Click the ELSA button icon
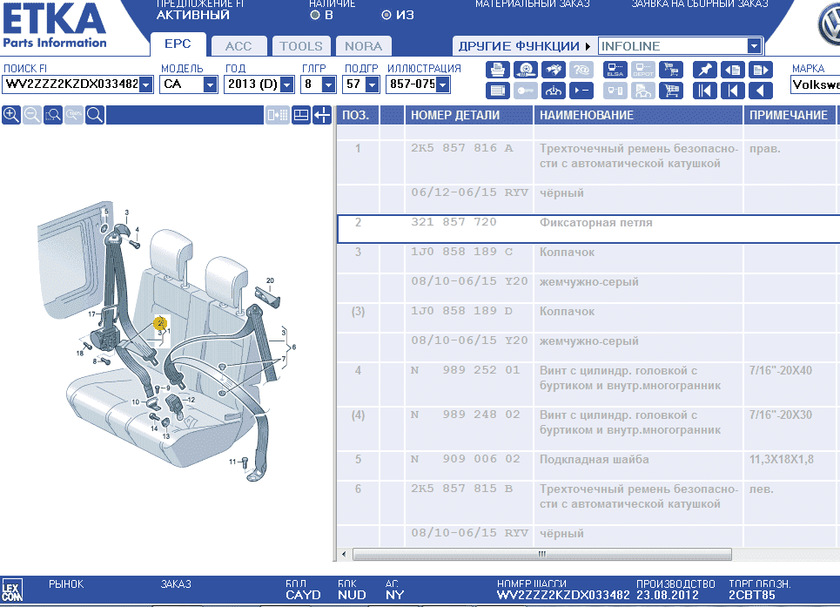Viewport: 840px width, 607px height. (x=615, y=70)
